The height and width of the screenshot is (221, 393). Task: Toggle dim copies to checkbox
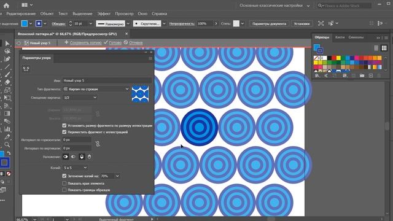tap(64, 176)
